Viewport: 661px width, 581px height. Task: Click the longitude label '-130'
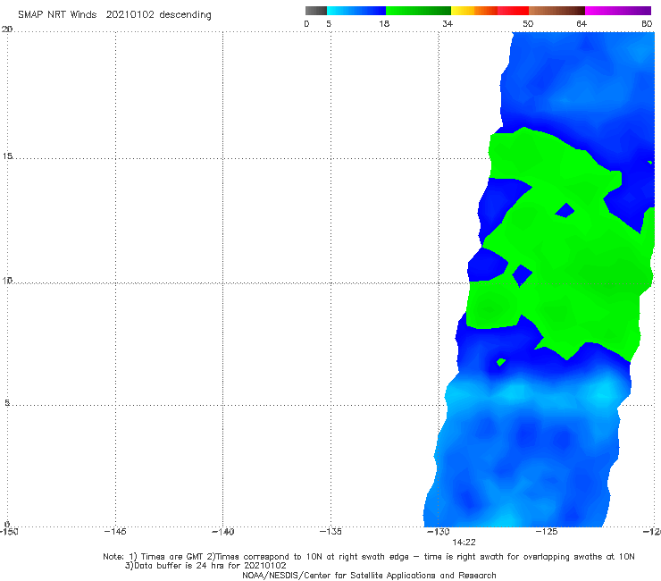pyautogui.click(x=439, y=532)
